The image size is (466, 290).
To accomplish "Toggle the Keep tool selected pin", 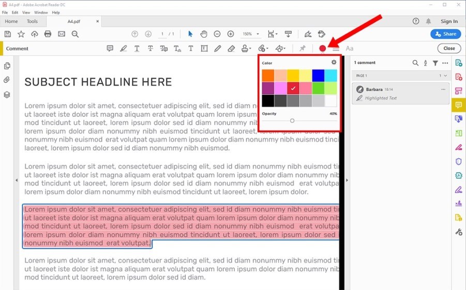I will (303, 49).
